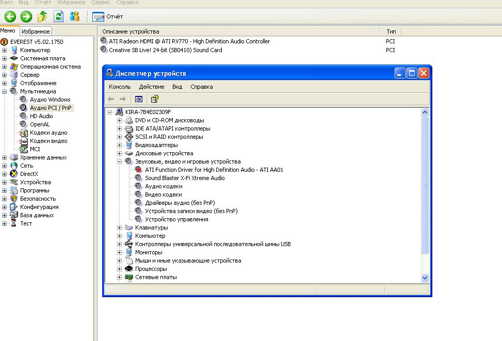Expand DVD и CD-ROM дисководы
The image size is (502, 341).
(x=119, y=120)
